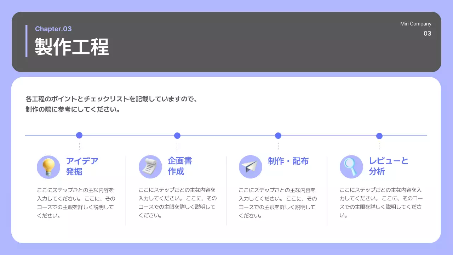The image size is (453, 255).
Task: Select the second timeline dot above 企画書作成
Action: 177,135
